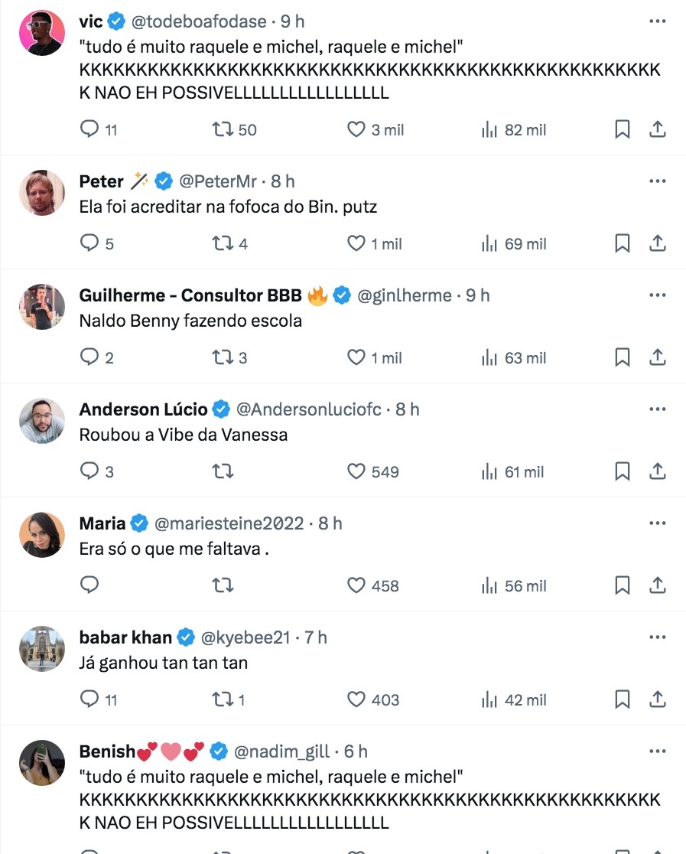
Task: Click Peter's profile avatar
Action: pyautogui.click(x=41, y=192)
